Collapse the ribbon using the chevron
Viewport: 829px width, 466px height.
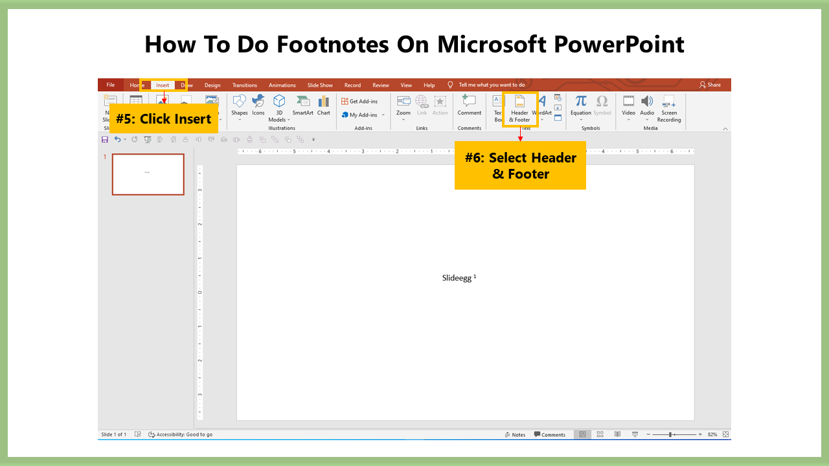click(725, 129)
